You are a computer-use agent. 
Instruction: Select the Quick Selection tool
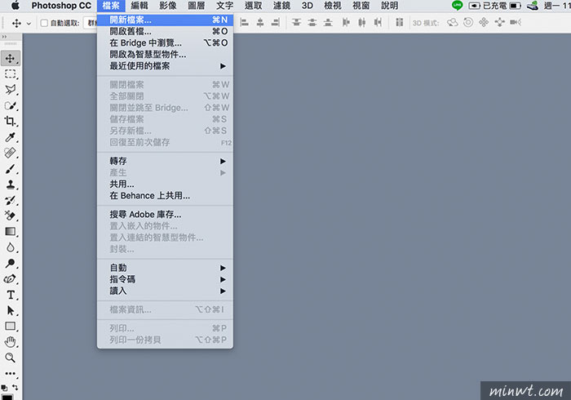[x=10, y=105]
